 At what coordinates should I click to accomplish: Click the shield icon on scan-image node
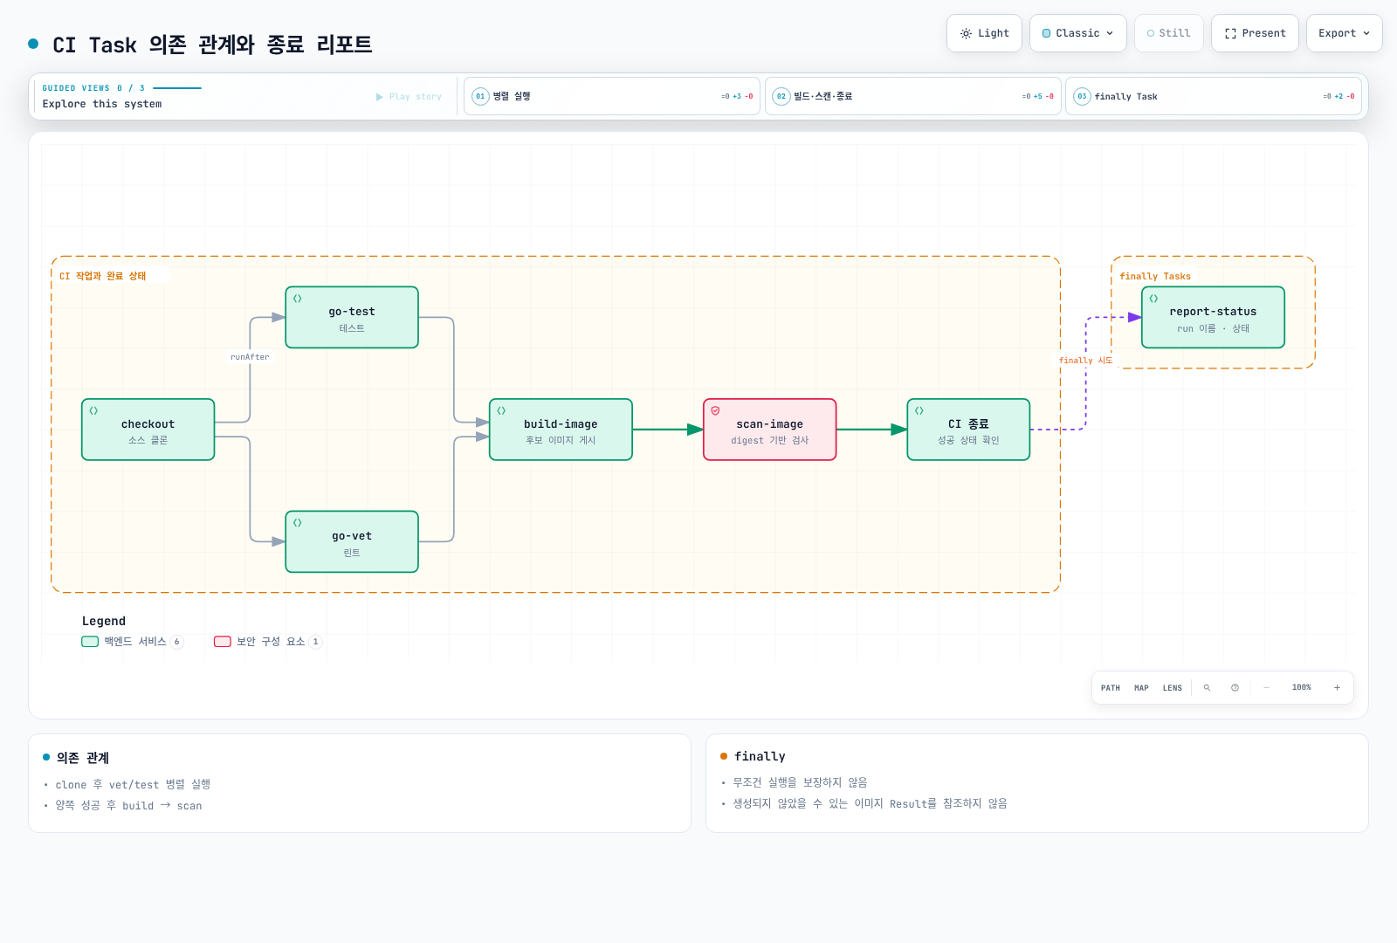coord(715,410)
